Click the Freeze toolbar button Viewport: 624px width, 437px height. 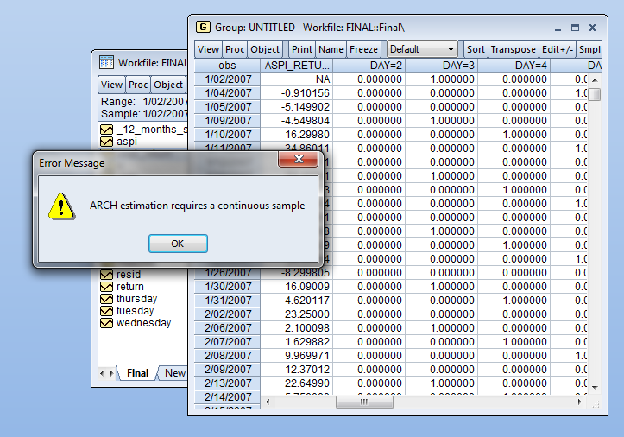363,50
